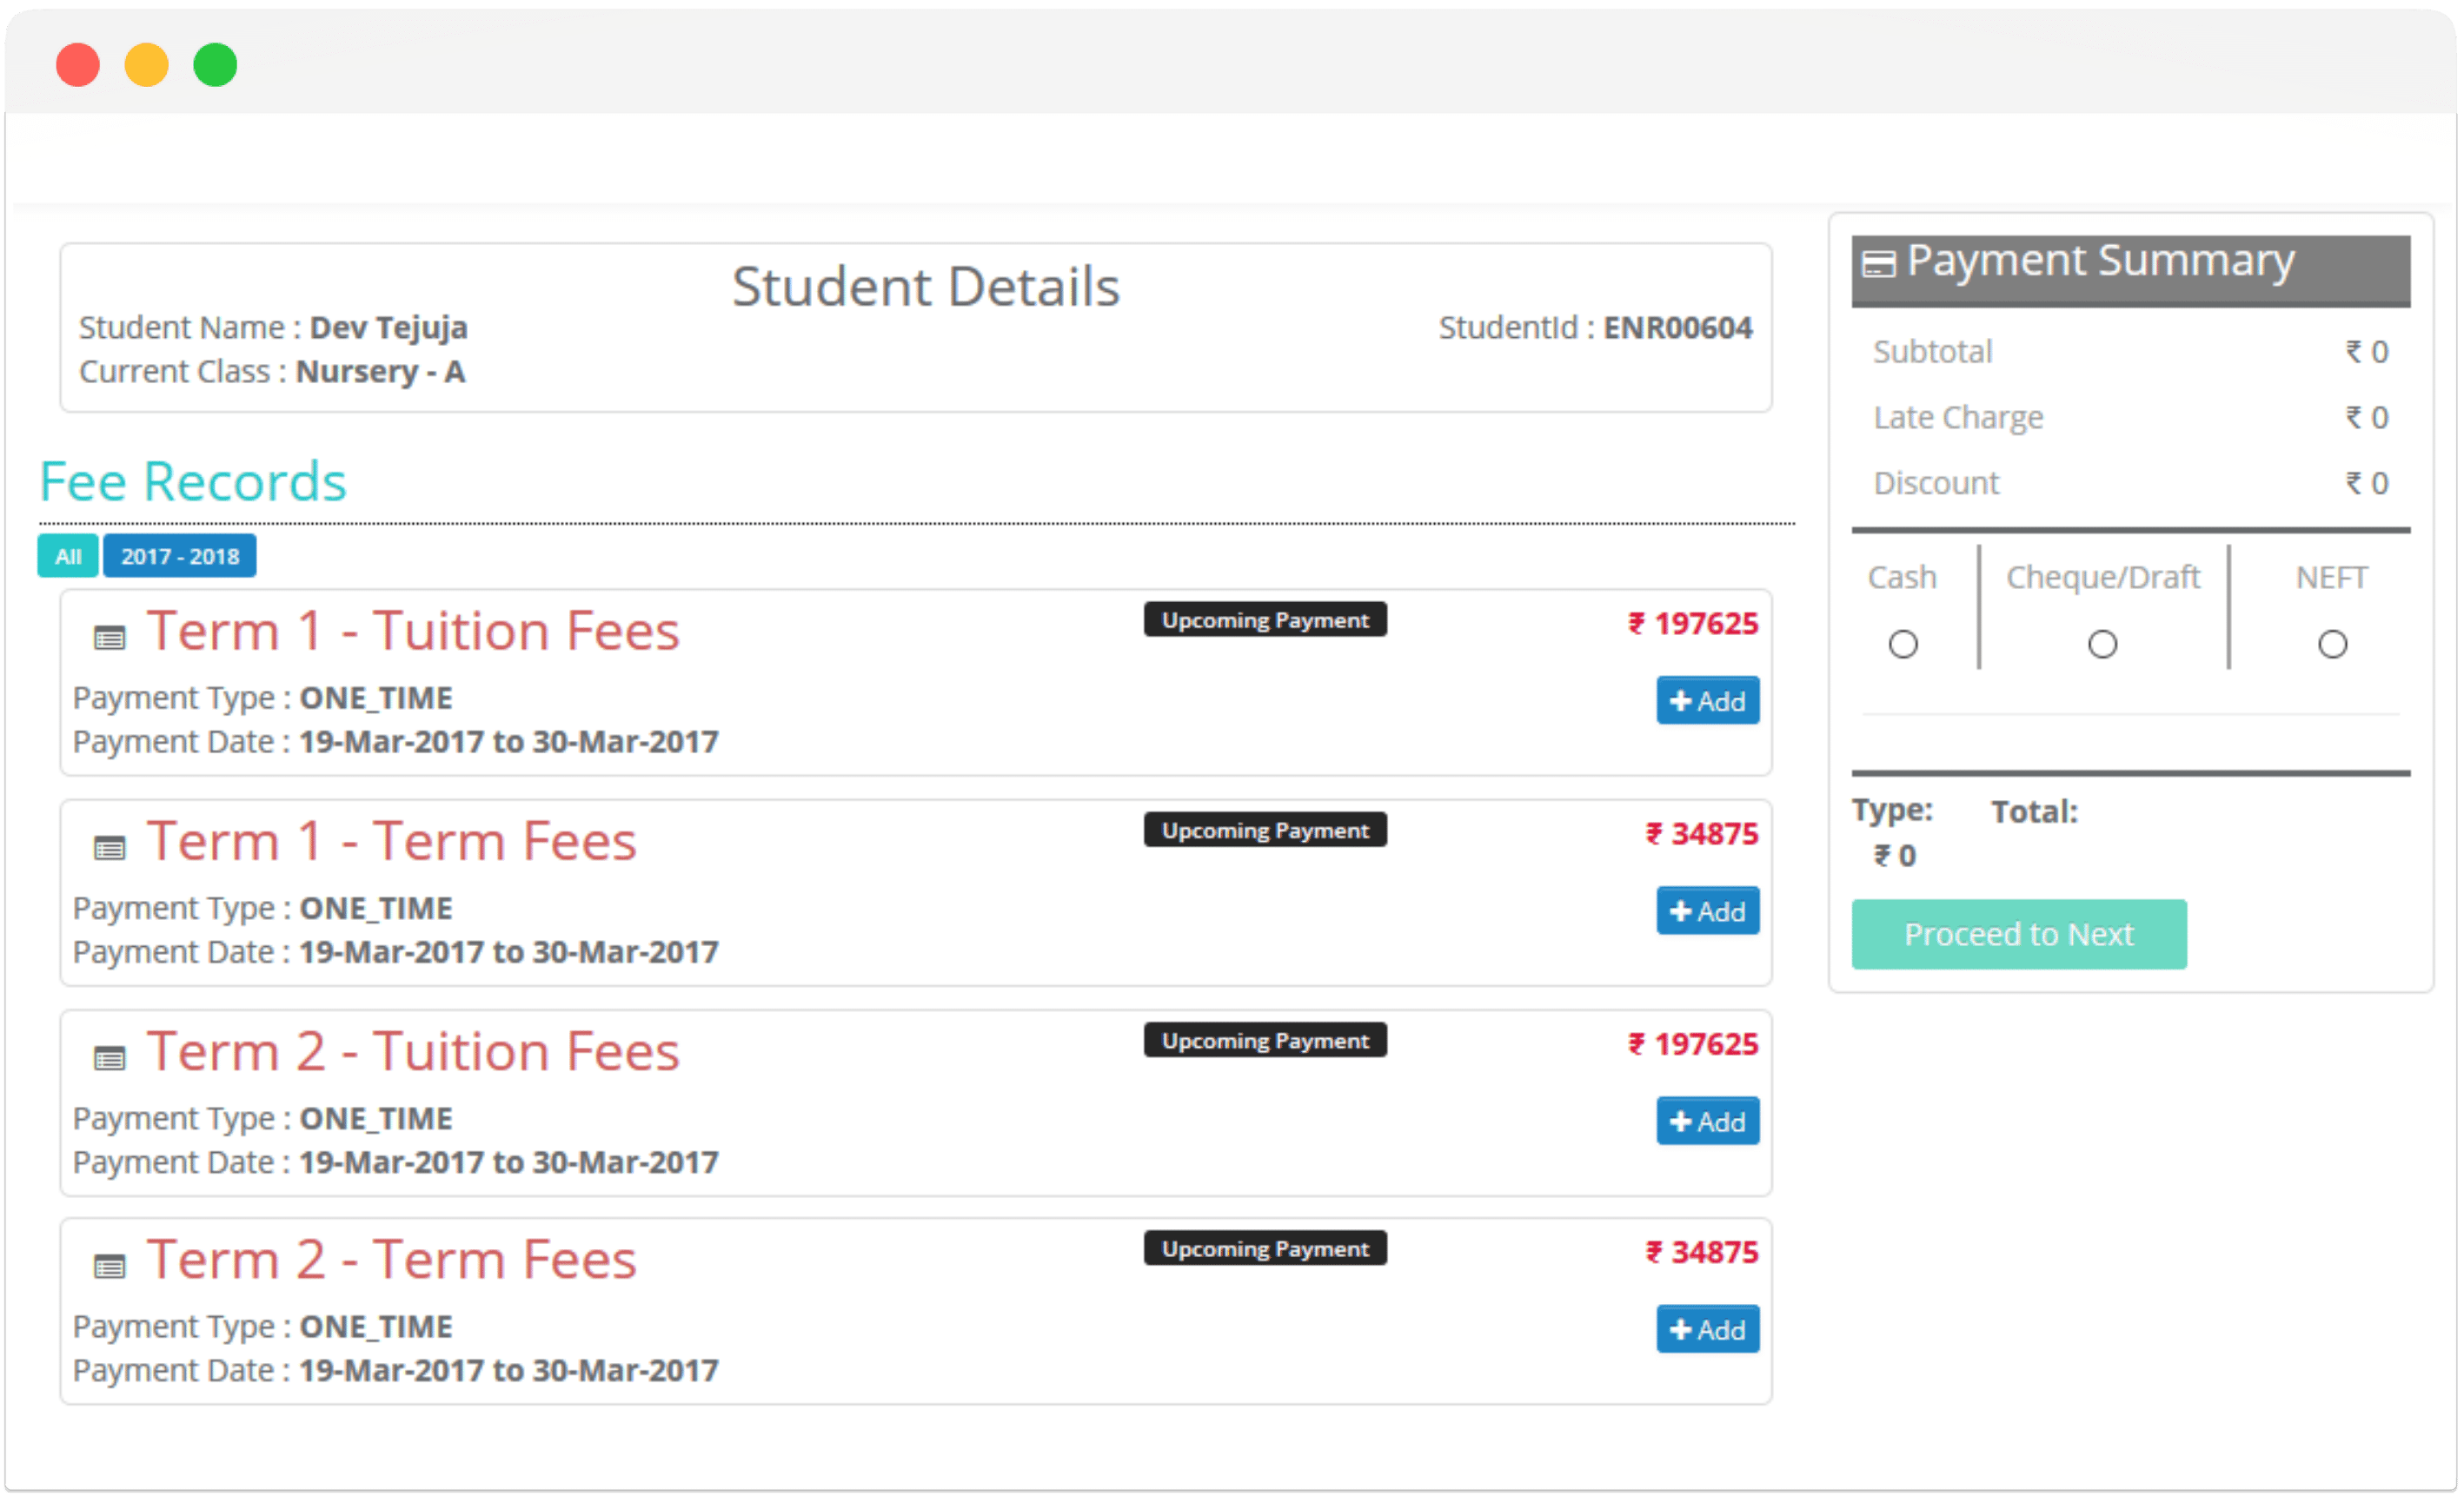Click the document icon beside Term 2 Tuition Fees

110,1052
